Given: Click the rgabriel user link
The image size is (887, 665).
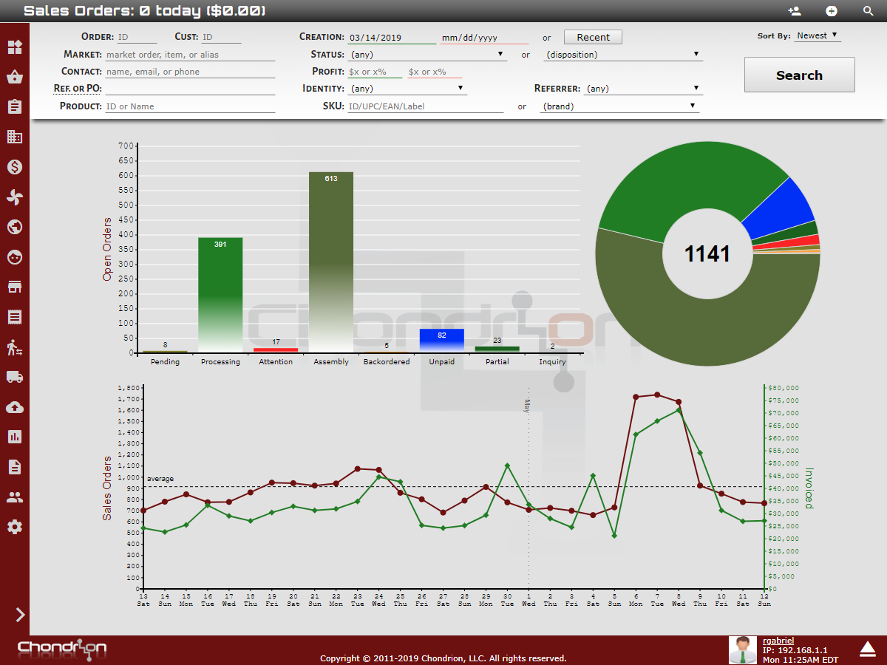Looking at the screenshot, I should (778, 641).
